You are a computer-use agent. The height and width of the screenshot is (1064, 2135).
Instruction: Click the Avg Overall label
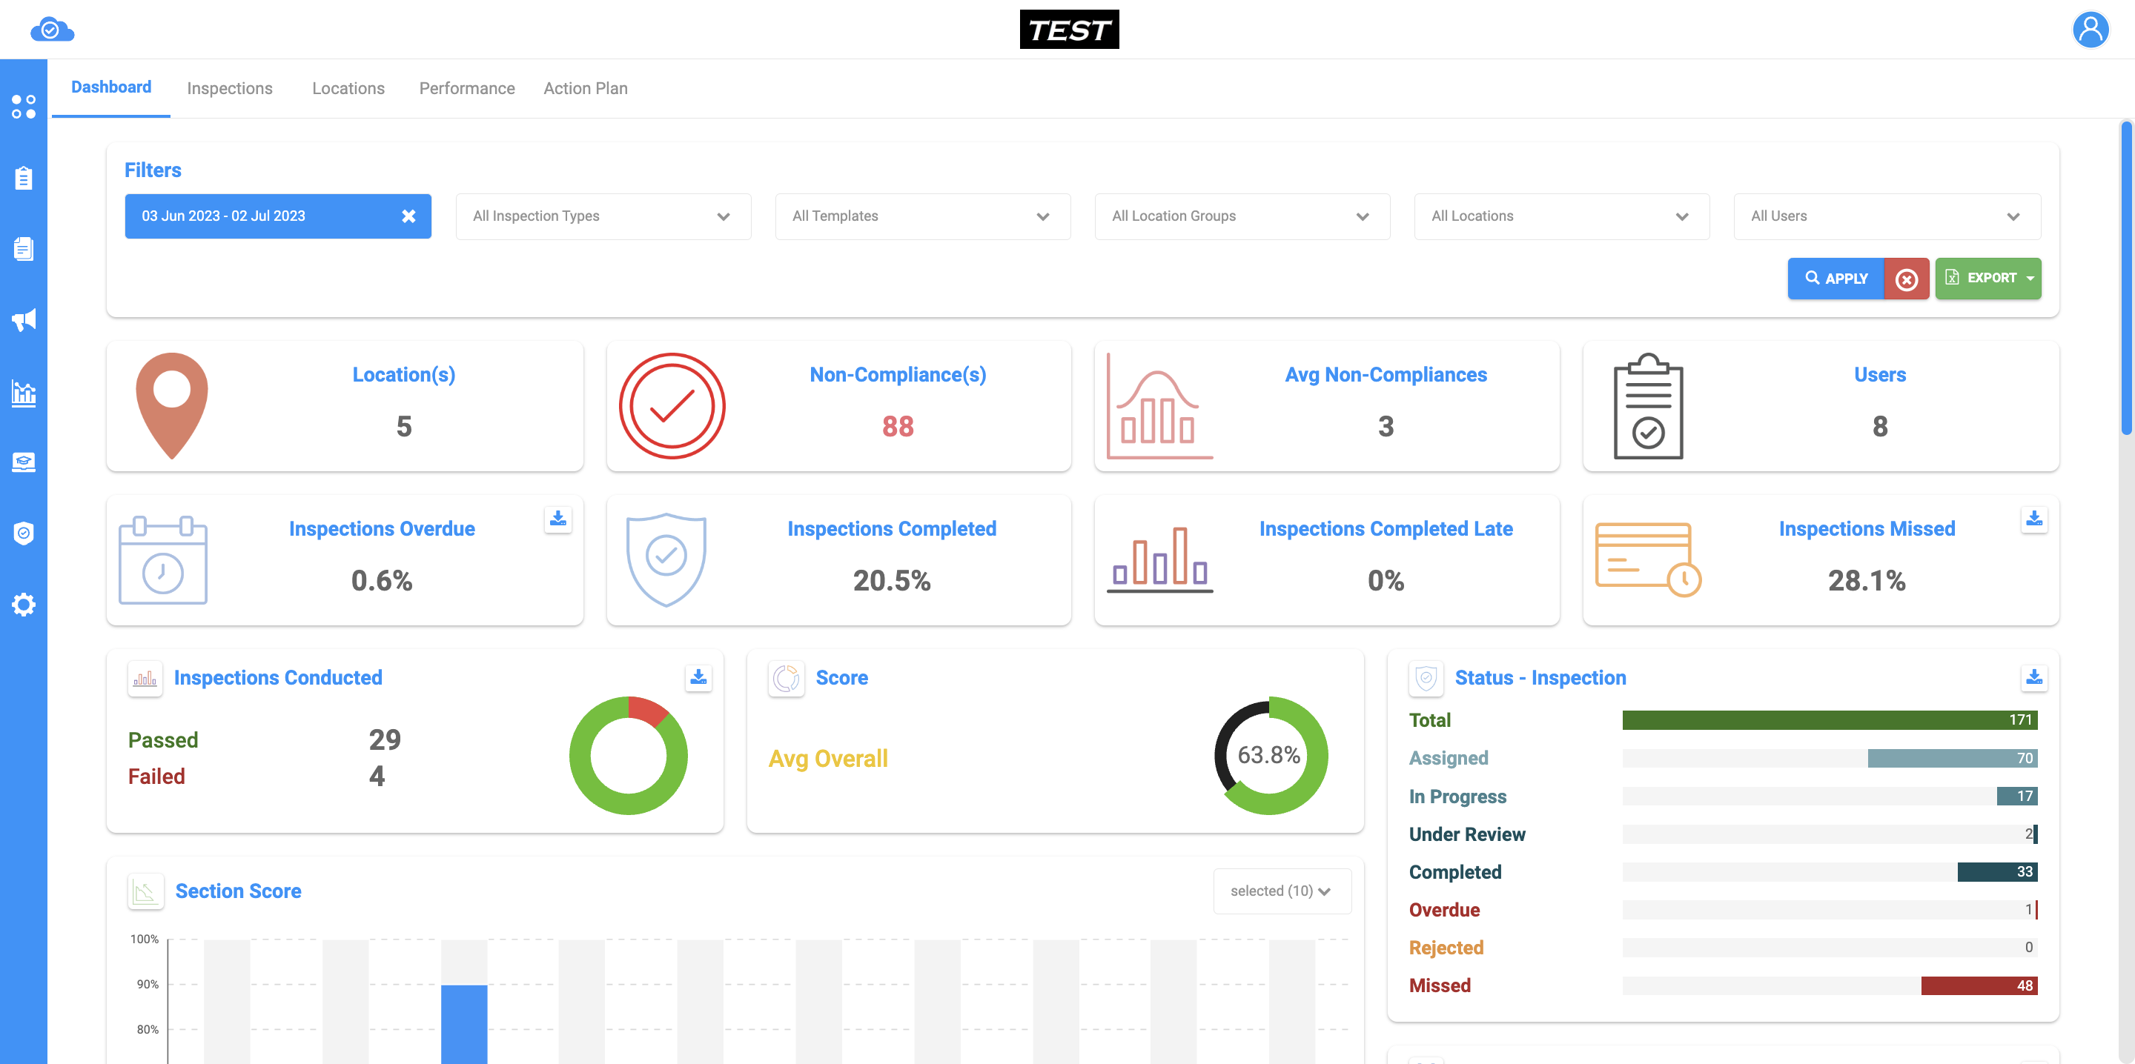pos(828,758)
